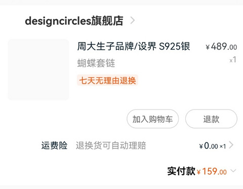Viewport: 243px width, 189px height.
Task: Open the 运费险 insurance label
Action: (x=54, y=145)
